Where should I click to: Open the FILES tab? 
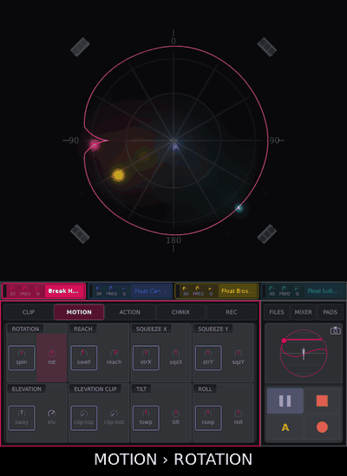coord(277,312)
